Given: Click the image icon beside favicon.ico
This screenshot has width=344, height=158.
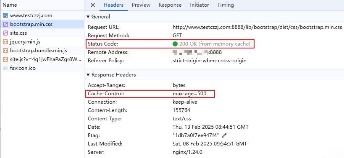Looking at the screenshot, I should (x=6, y=68).
